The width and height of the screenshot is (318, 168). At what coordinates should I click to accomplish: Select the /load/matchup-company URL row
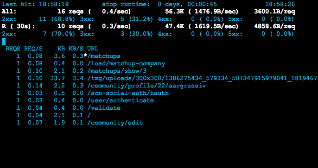point(126,63)
